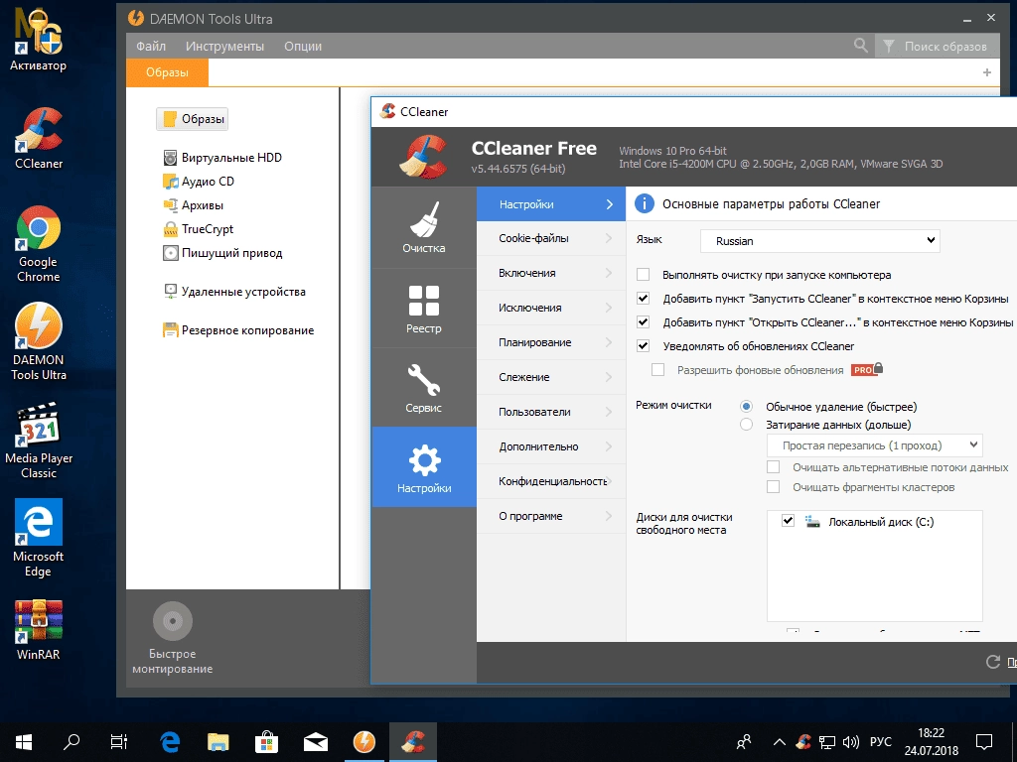The image size is (1017, 762).
Task: Uncheck Локальный диск (C:) drive checkbox
Action: click(x=788, y=521)
